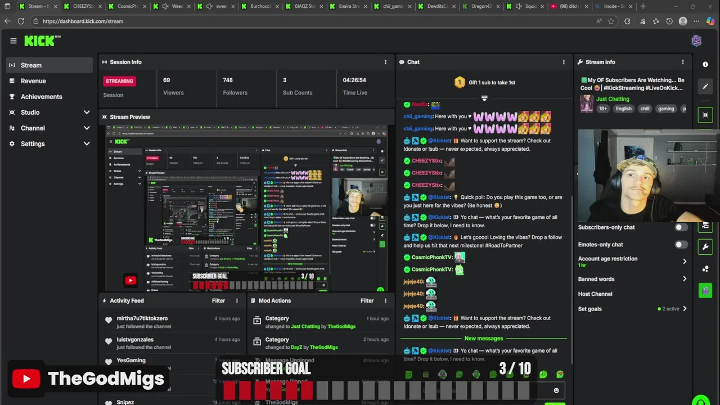Screen dimensions: 720x405
Task: Switch to the linode browser tab
Action: (614, 6)
